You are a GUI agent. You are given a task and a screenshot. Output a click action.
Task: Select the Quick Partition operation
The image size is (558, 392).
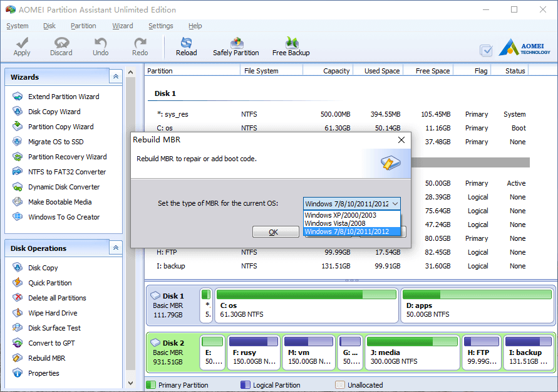50,283
